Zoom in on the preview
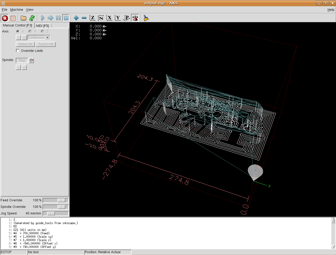The height and width of the screenshot is (255, 336). [76, 18]
